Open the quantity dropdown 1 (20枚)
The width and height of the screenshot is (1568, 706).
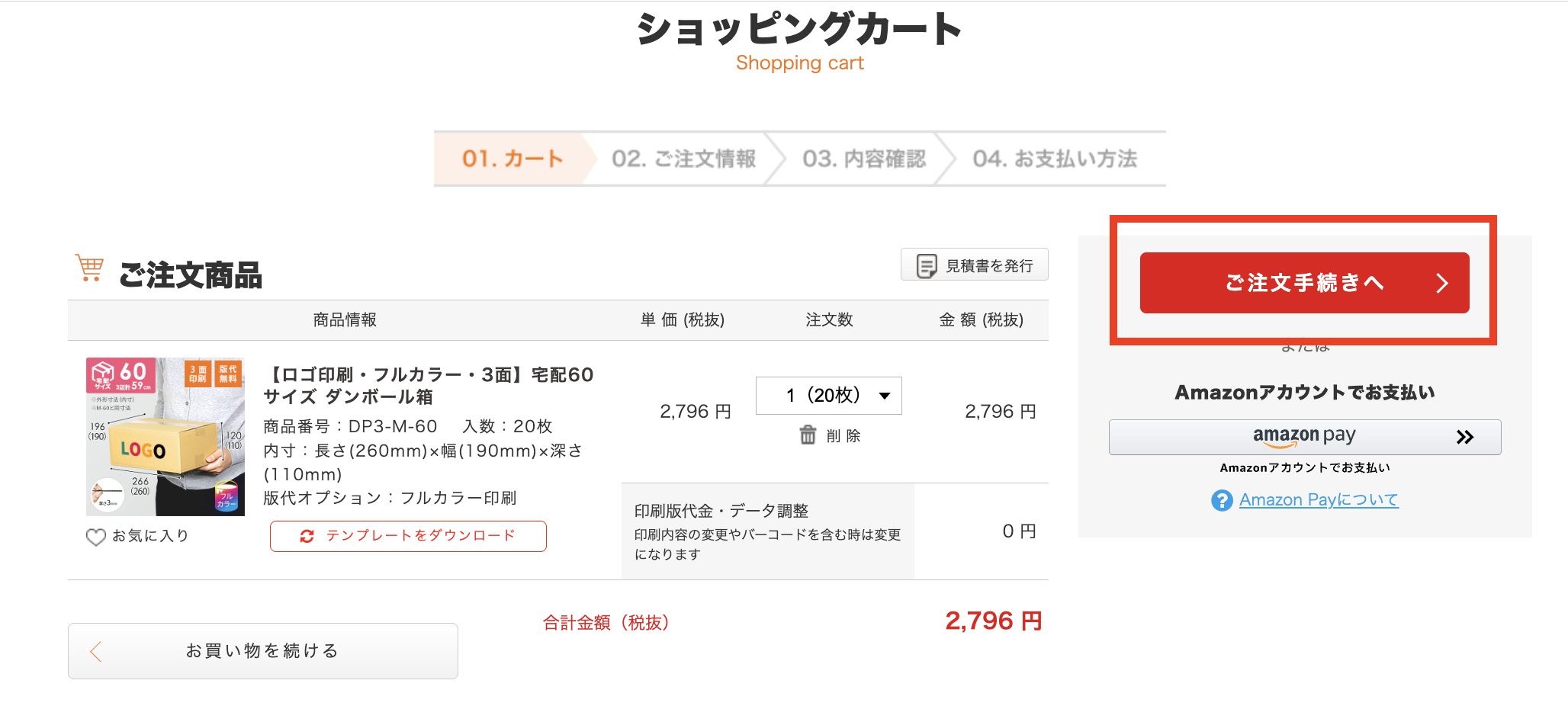point(828,396)
